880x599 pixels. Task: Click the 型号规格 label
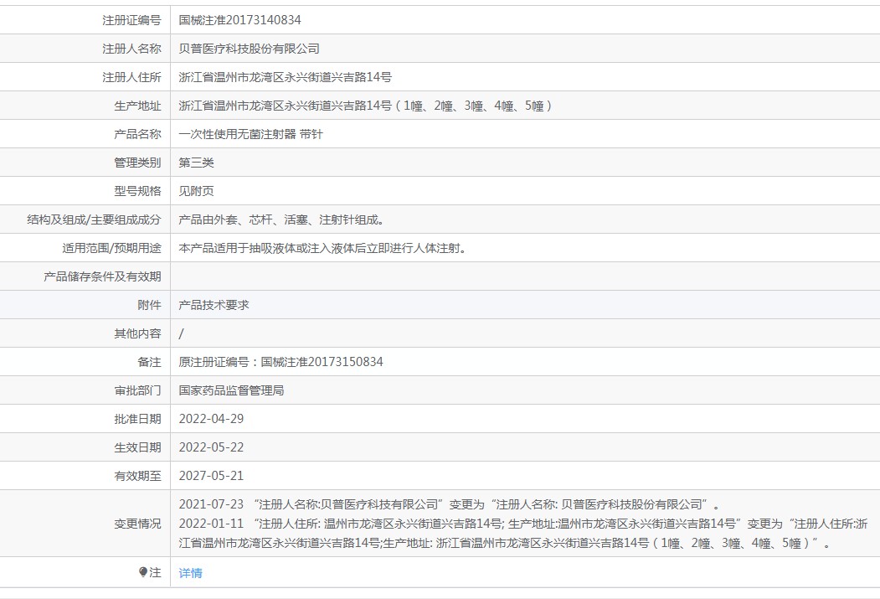point(137,191)
